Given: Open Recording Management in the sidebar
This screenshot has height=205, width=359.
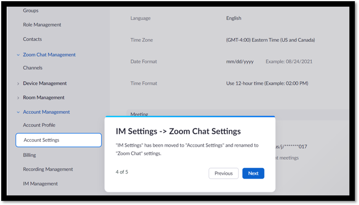Looking at the screenshot, I should tap(48, 169).
